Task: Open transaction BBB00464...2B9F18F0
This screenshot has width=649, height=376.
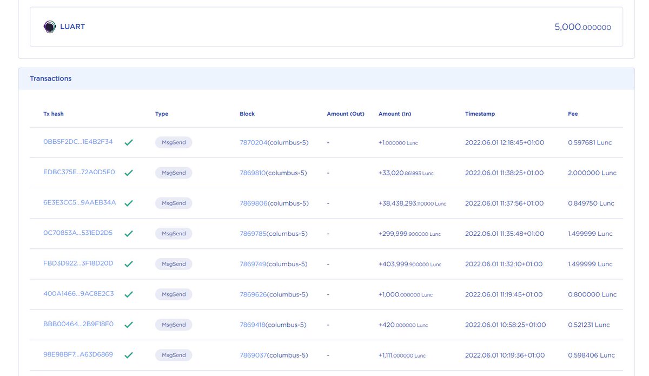Action: pyautogui.click(x=78, y=324)
